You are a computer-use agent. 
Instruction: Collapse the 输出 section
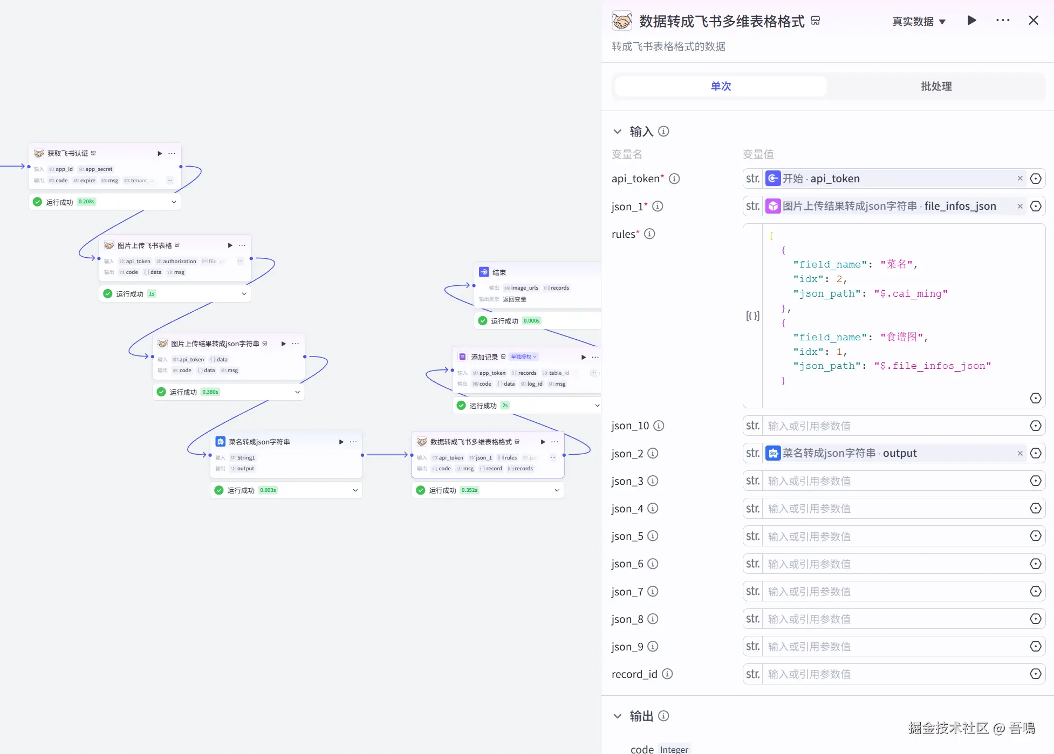[x=618, y=716]
